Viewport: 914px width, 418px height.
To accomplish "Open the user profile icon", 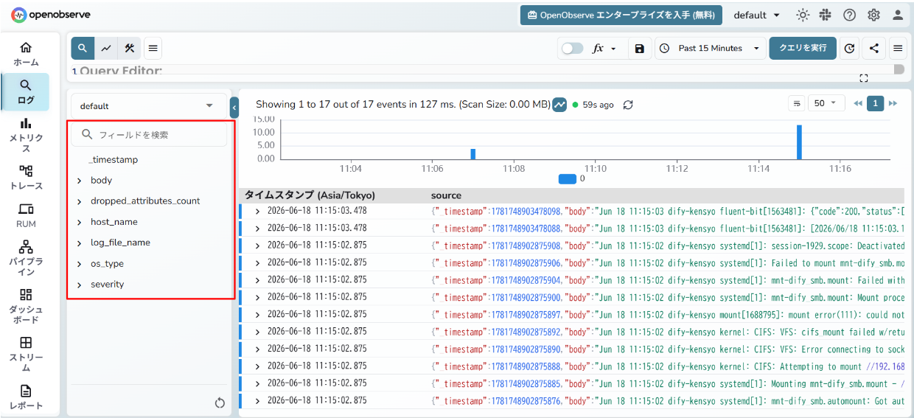I will tap(898, 15).
